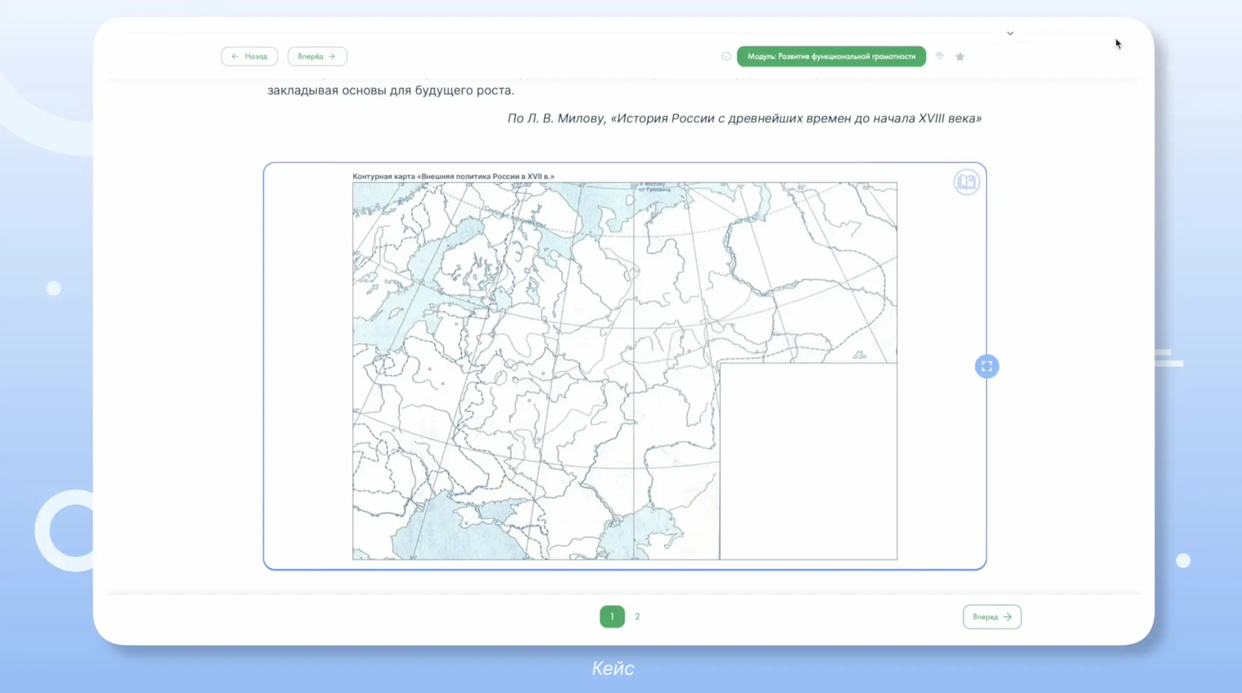Click the Кейс caption below the window

613,668
